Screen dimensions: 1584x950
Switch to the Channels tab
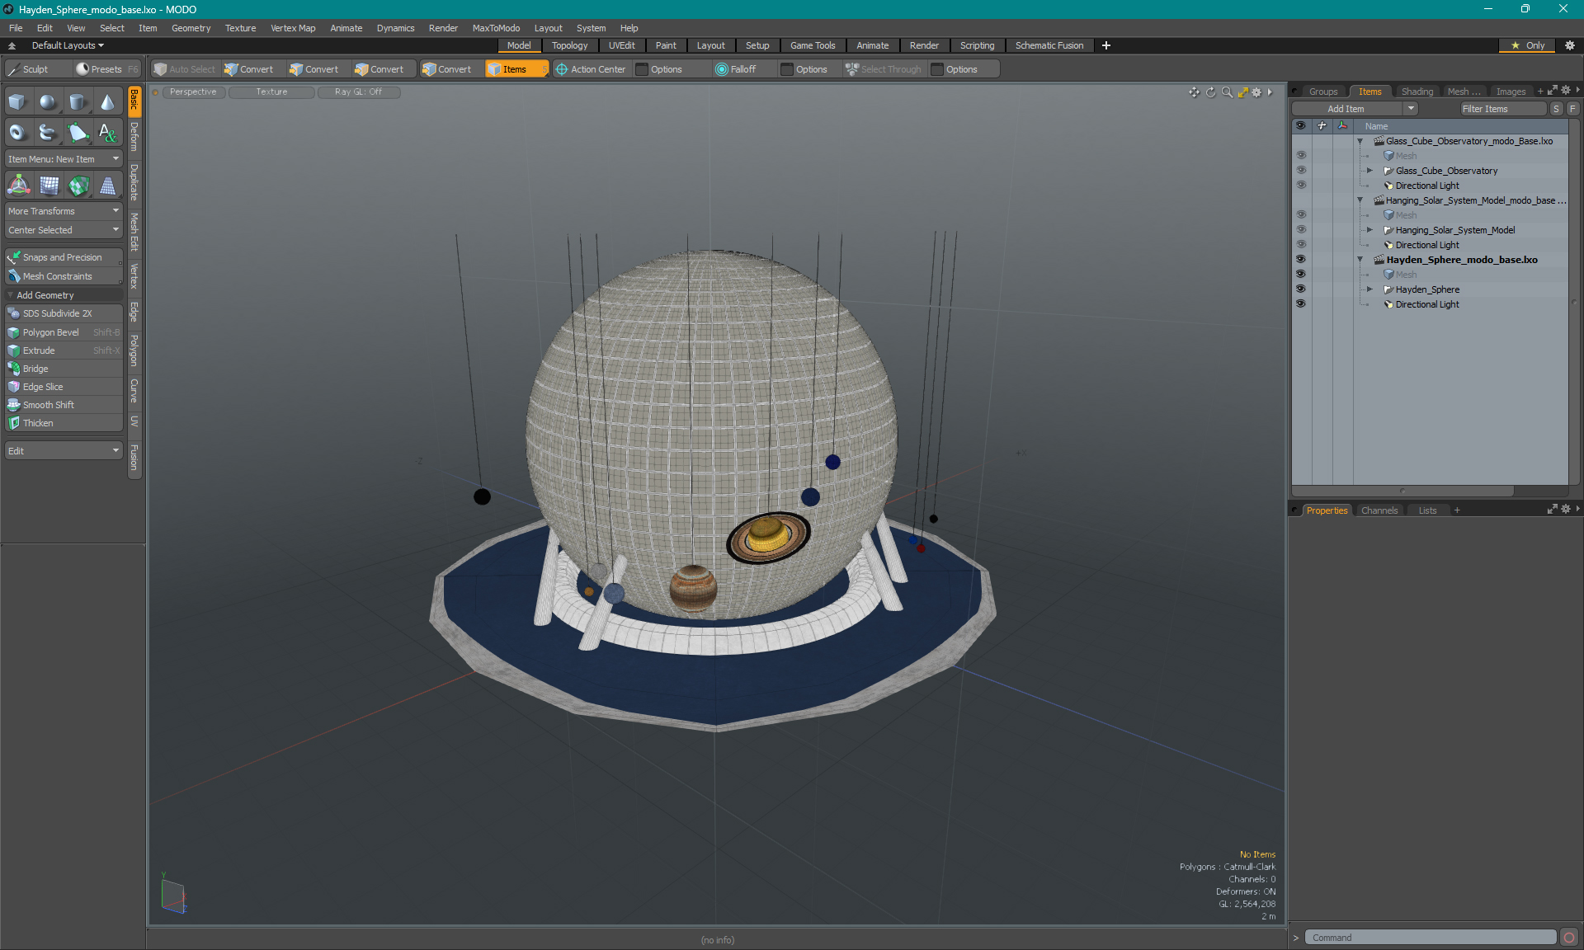[x=1379, y=510]
